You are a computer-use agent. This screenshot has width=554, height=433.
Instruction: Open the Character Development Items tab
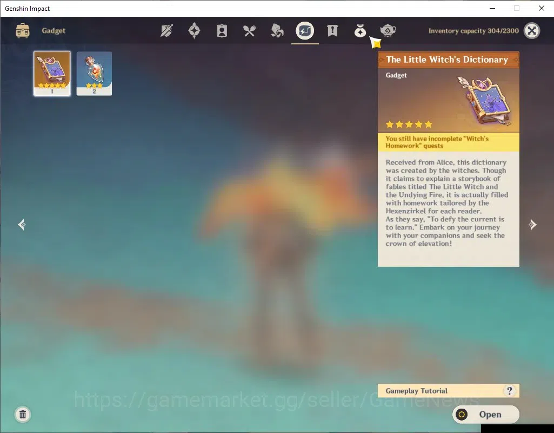tap(222, 31)
